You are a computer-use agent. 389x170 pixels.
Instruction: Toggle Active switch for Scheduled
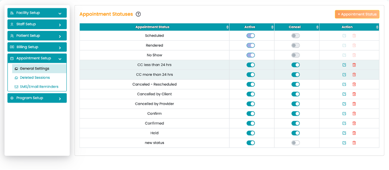(250, 36)
